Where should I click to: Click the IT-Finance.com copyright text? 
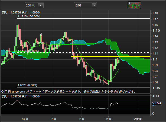click(13, 91)
